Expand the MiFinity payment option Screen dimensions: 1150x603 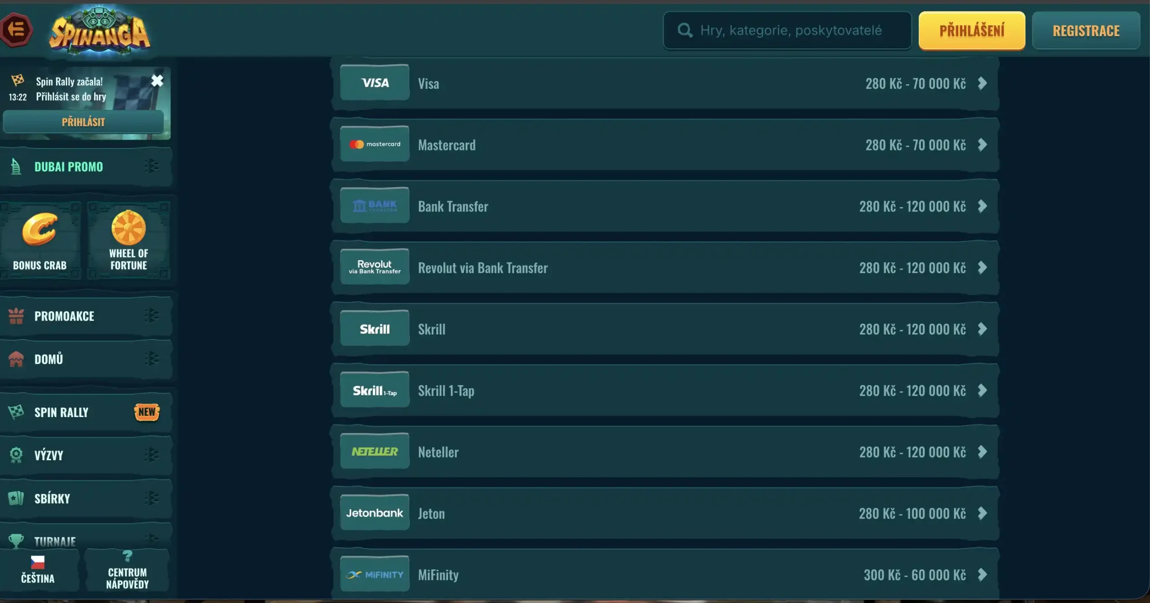click(983, 574)
